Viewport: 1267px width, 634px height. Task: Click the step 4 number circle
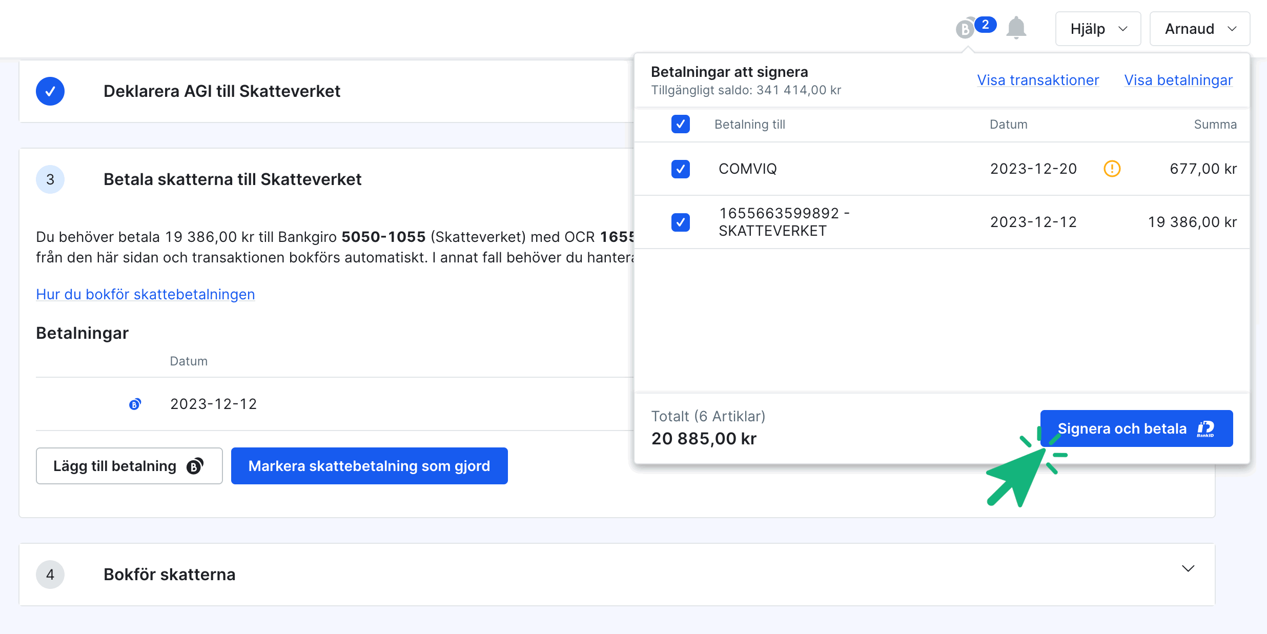coord(50,575)
